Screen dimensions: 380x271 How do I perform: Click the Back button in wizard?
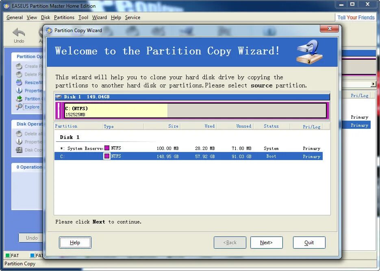(230, 243)
